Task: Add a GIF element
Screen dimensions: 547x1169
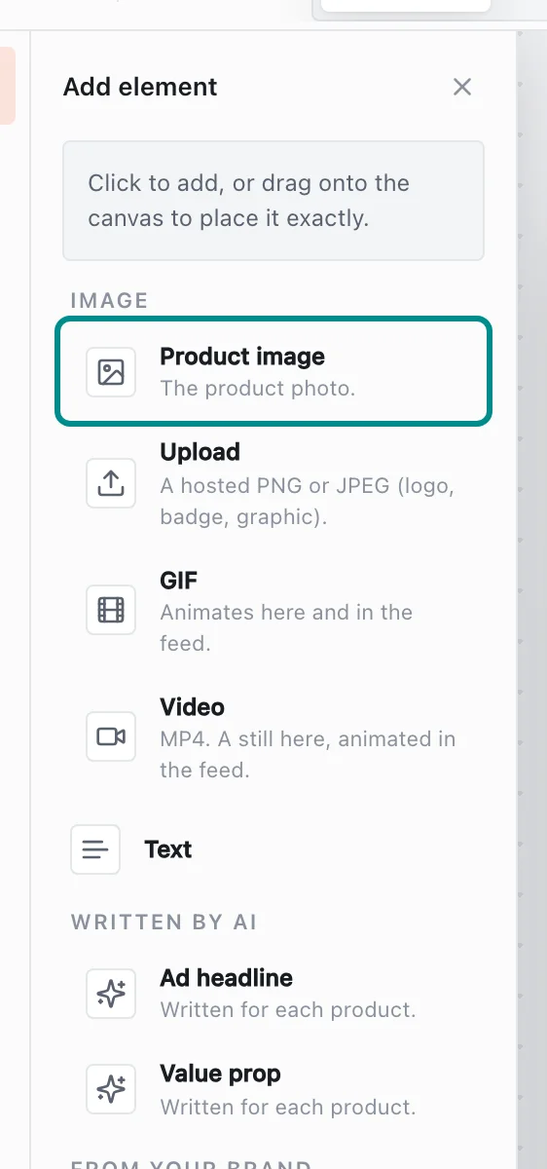Action: pyautogui.click(x=273, y=611)
